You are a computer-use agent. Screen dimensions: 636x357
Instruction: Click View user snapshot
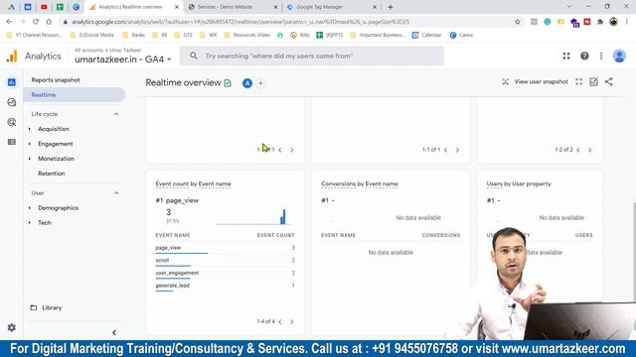pyautogui.click(x=541, y=81)
